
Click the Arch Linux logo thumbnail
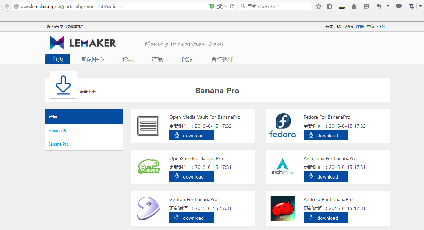pyautogui.click(x=282, y=166)
